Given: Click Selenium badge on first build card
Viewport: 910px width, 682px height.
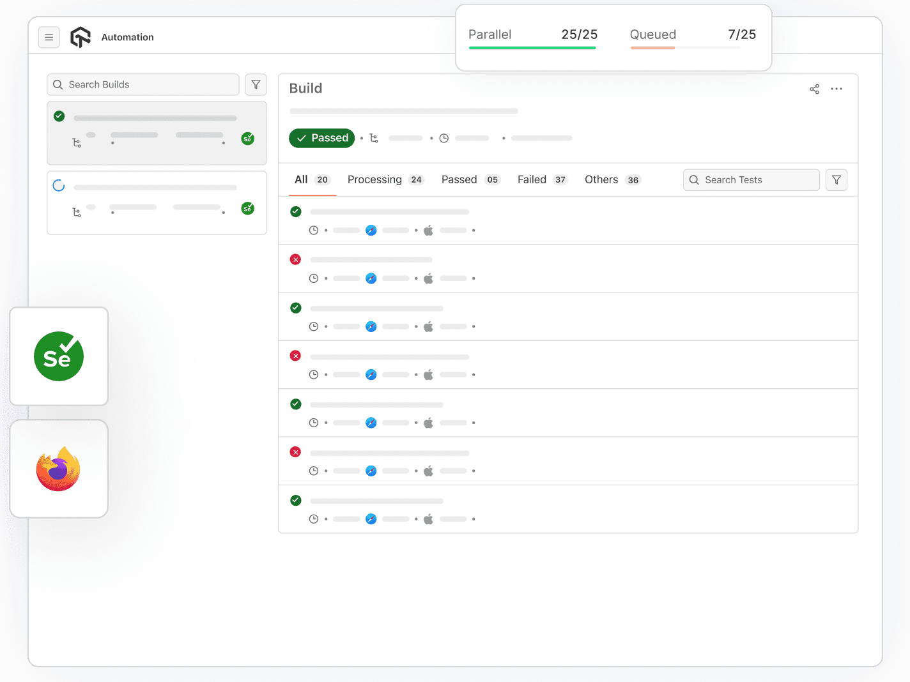Looking at the screenshot, I should tap(248, 139).
